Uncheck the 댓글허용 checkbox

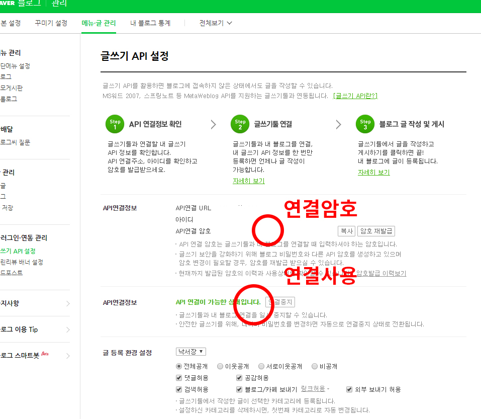point(179,378)
